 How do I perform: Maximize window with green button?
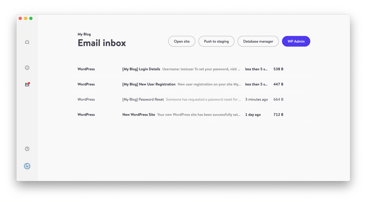(x=31, y=18)
